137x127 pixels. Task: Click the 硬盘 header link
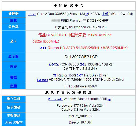[13, 77]
